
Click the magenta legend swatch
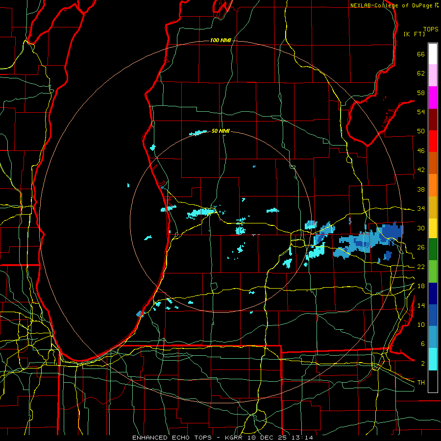[x=433, y=98]
